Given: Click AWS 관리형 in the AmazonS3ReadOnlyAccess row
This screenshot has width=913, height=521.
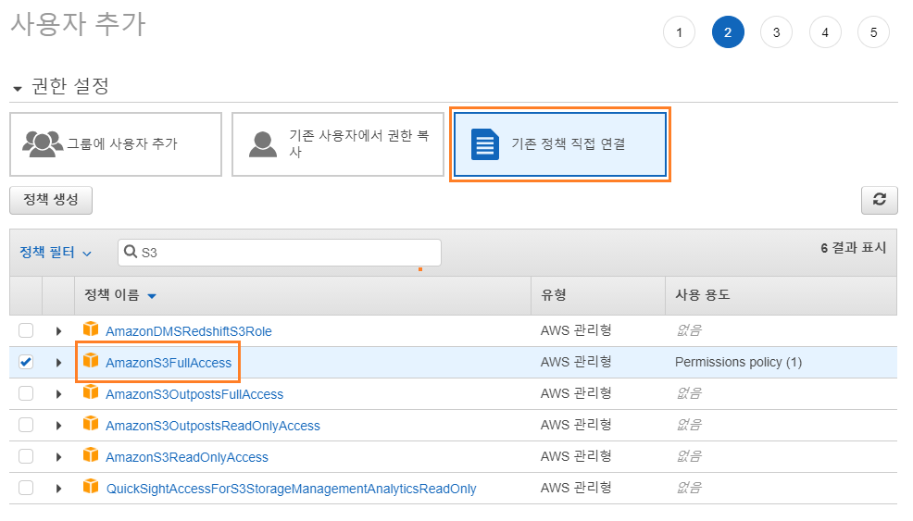Looking at the screenshot, I should click(x=576, y=456).
